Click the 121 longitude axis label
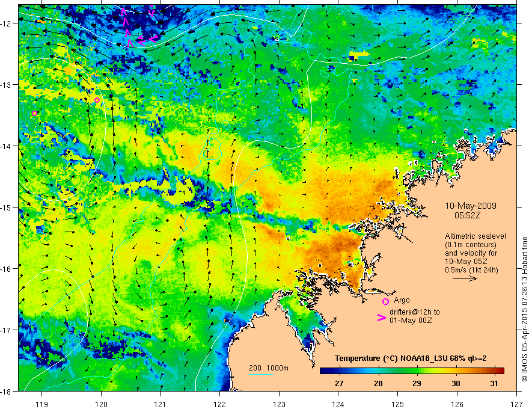The image size is (529, 409). (161, 404)
